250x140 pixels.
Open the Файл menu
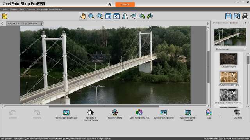[x=5, y=9]
